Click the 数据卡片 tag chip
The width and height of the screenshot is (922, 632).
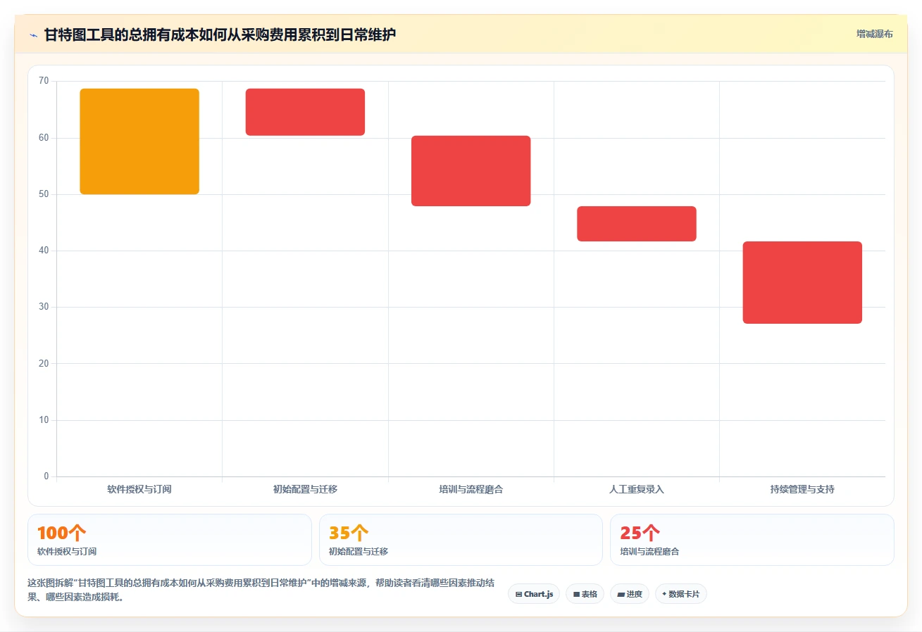680,594
